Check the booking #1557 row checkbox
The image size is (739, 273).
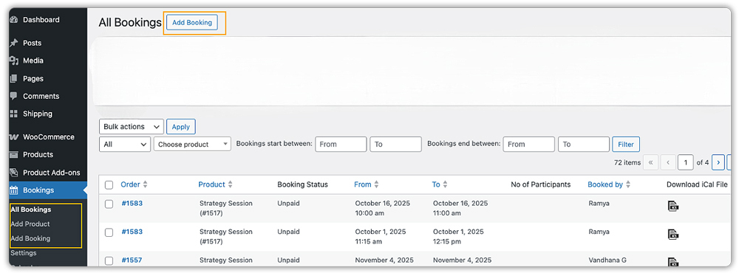coord(109,260)
